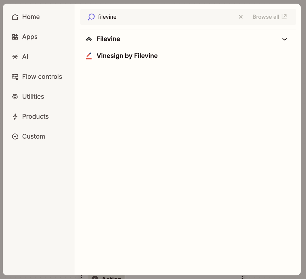Viewport: 306px width, 279px height.
Task: Select the "Vinesign by Filevine" result name
Action: click(127, 56)
